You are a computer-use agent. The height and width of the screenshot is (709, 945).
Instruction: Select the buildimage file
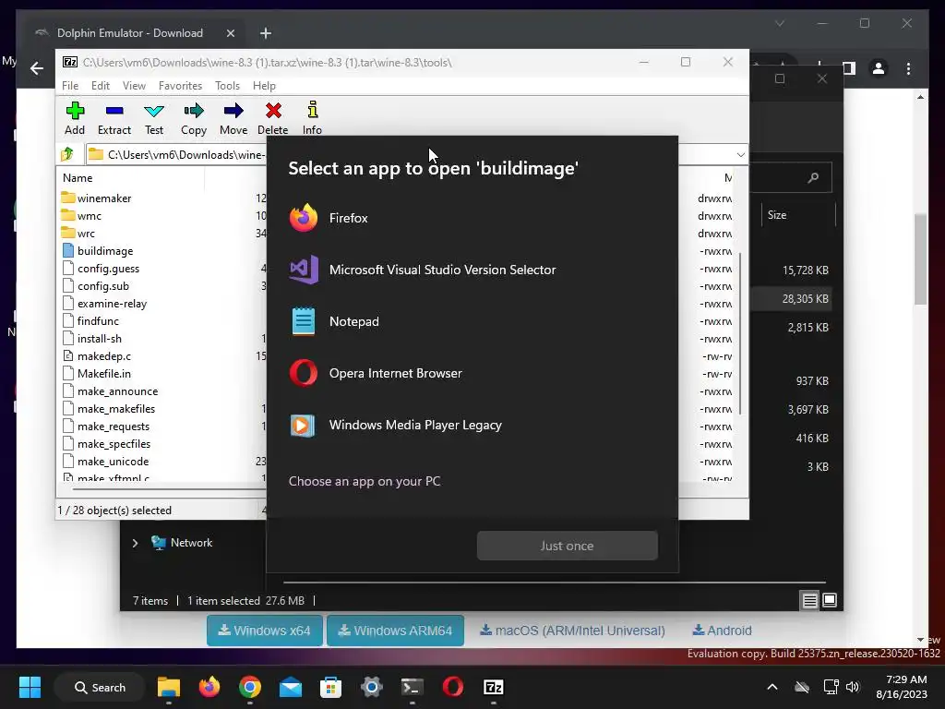(x=98, y=251)
